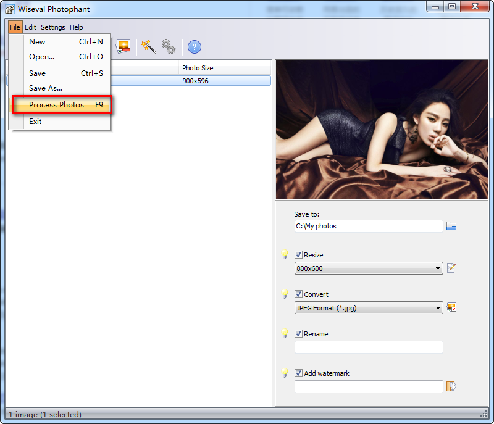Uncheck the Resize checkbox
This screenshot has width=494, height=424.
pos(298,255)
